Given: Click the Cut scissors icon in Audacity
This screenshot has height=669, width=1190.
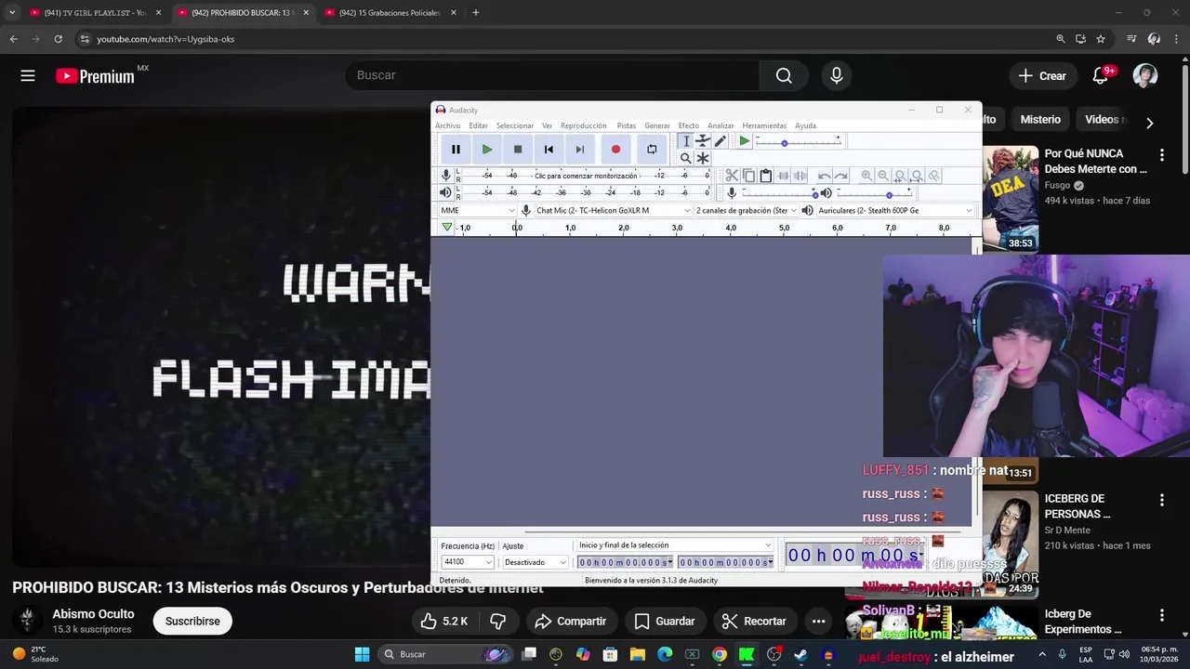Looking at the screenshot, I should (x=732, y=176).
